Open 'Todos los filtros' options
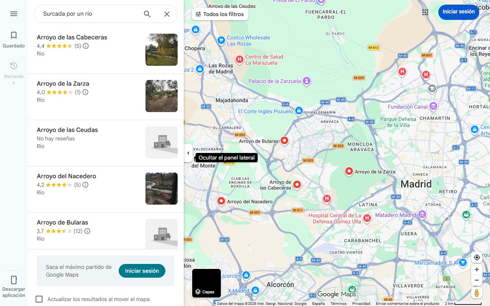 pos(220,14)
